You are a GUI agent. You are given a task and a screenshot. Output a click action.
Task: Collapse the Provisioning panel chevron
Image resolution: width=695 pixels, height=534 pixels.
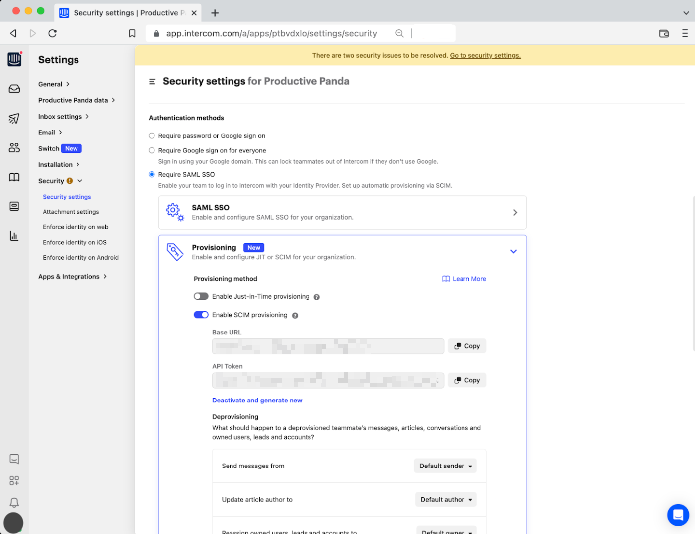(x=513, y=251)
